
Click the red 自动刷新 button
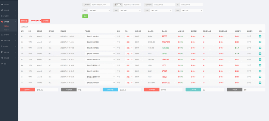46,21
